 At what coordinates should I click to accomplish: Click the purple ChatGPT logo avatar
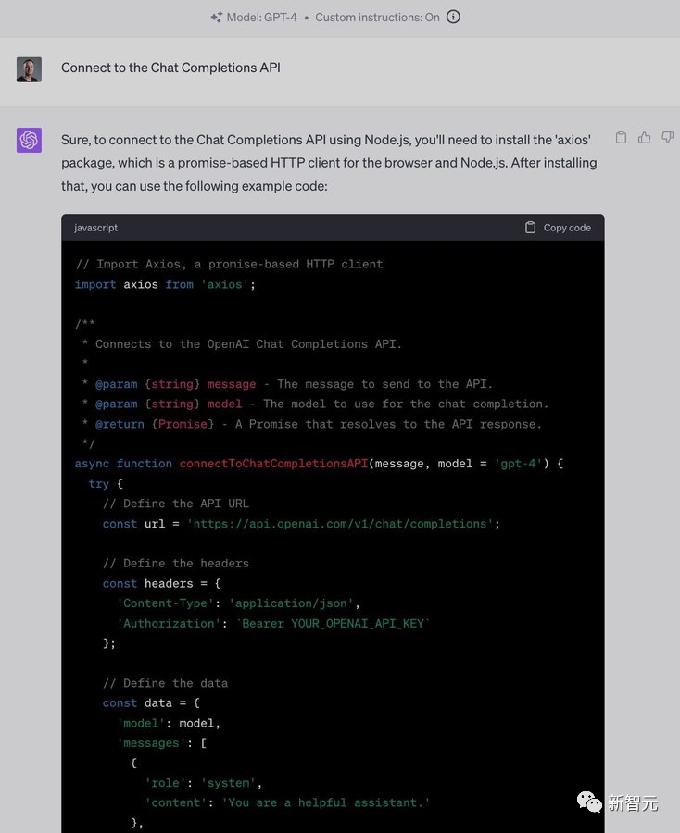29,140
